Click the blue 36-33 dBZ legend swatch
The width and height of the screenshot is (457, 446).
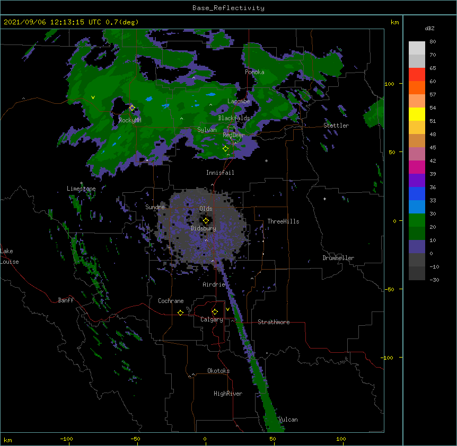tap(417, 193)
